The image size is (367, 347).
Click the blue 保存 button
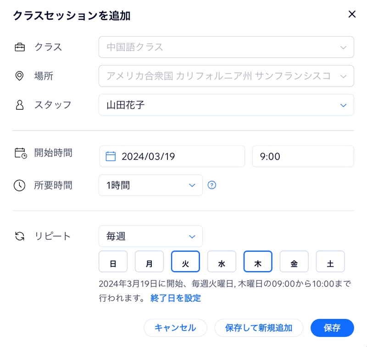pos(332,328)
